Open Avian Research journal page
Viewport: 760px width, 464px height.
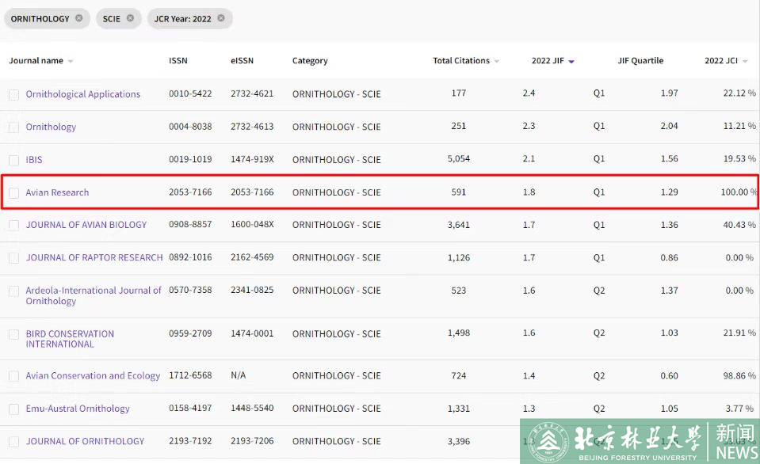pyautogui.click(x=57, y=192)
